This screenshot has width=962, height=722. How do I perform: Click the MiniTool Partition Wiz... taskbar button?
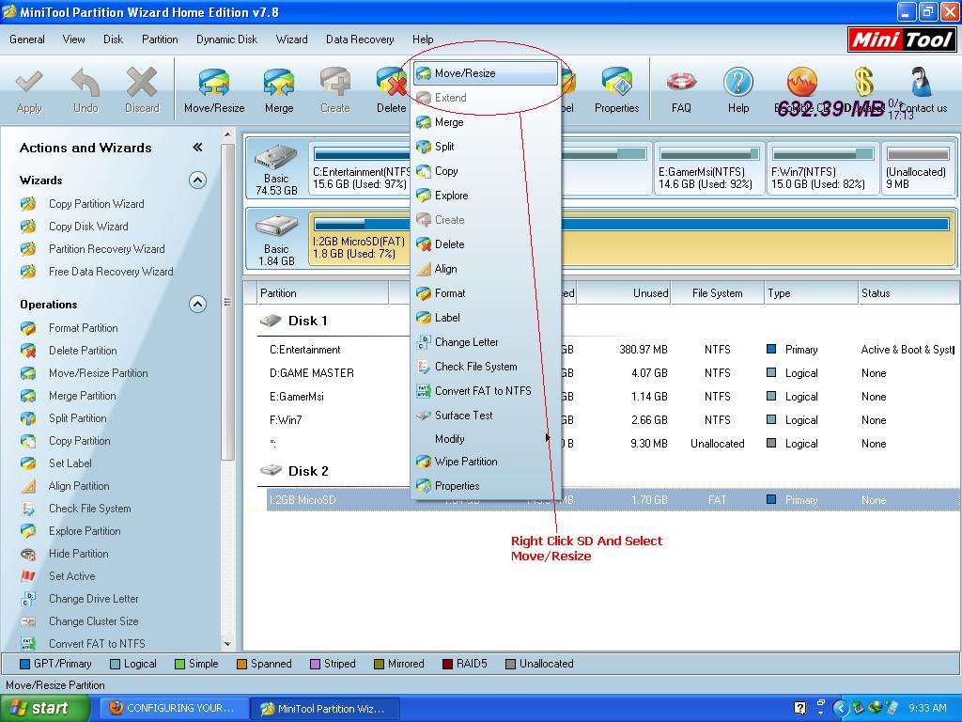[326, 709]
